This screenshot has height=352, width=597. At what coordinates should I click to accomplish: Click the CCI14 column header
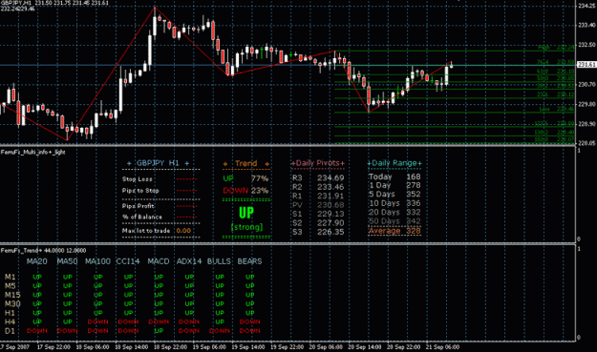[128, 261]
